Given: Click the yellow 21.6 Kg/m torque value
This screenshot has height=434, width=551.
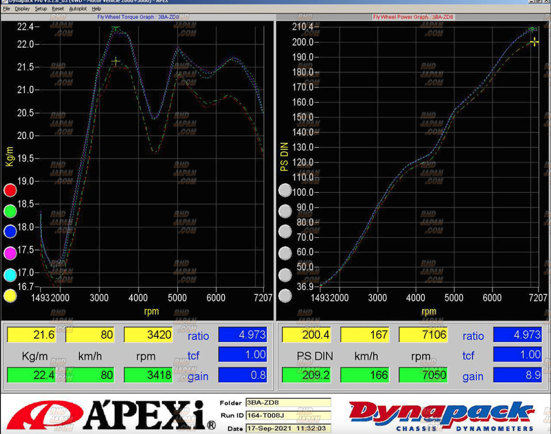Looking at the screenshot, I should [32, 335].
